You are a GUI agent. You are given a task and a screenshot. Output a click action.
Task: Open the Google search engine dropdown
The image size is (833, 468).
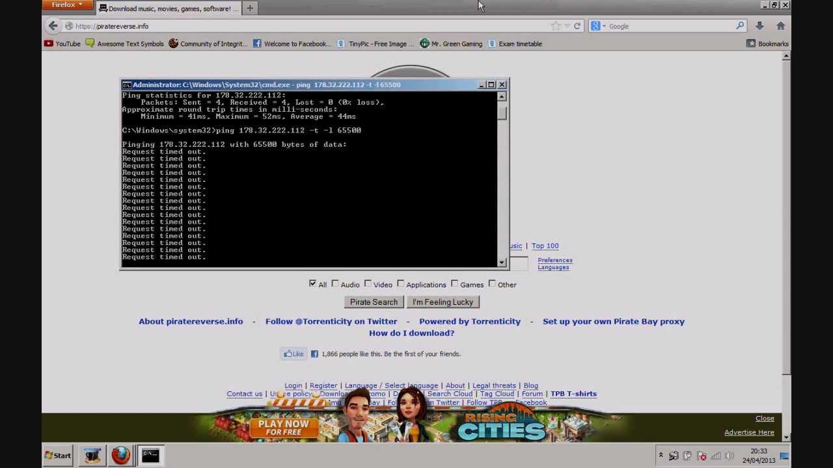click(x=599, y=26)
